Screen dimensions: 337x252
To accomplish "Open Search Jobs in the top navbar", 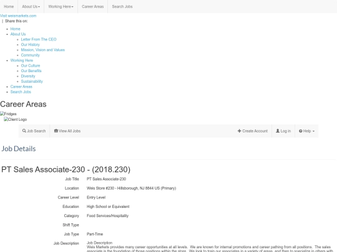I will (122, 7).
